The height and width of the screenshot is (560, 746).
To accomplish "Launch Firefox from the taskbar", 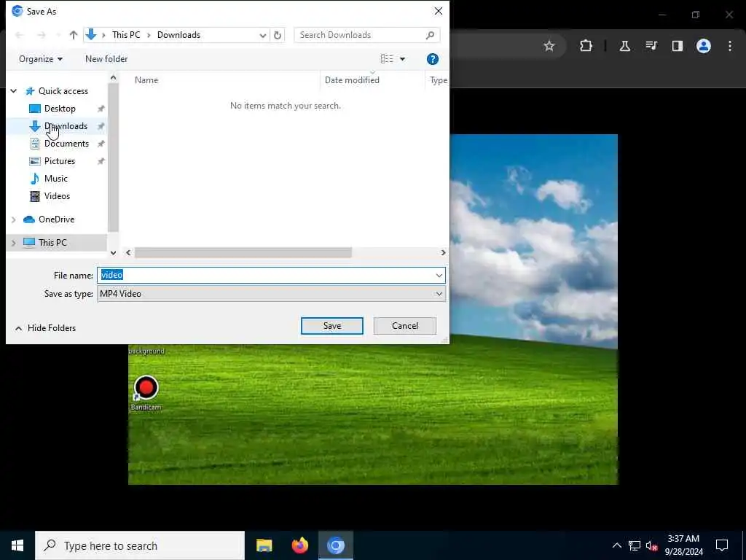I will [299, 545].
